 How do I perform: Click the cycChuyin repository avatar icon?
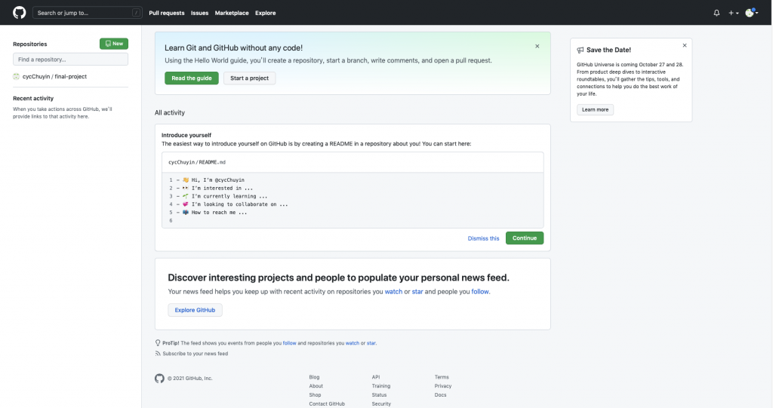[x=17, y=76]
